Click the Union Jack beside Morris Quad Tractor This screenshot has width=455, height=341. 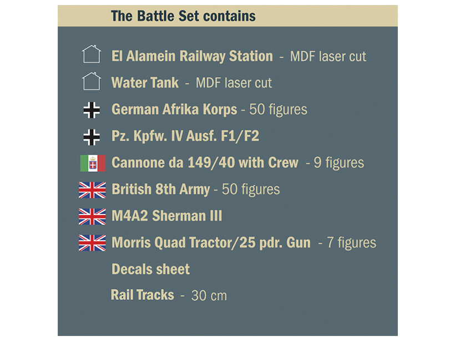coord(92,243)
